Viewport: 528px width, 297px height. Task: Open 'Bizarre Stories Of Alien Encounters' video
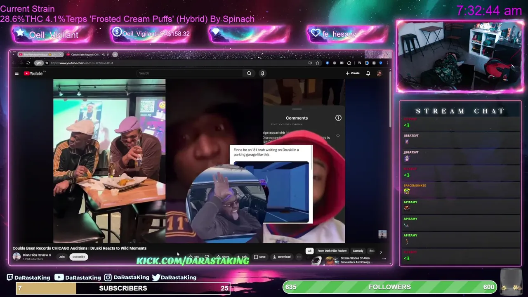point(356,260)
